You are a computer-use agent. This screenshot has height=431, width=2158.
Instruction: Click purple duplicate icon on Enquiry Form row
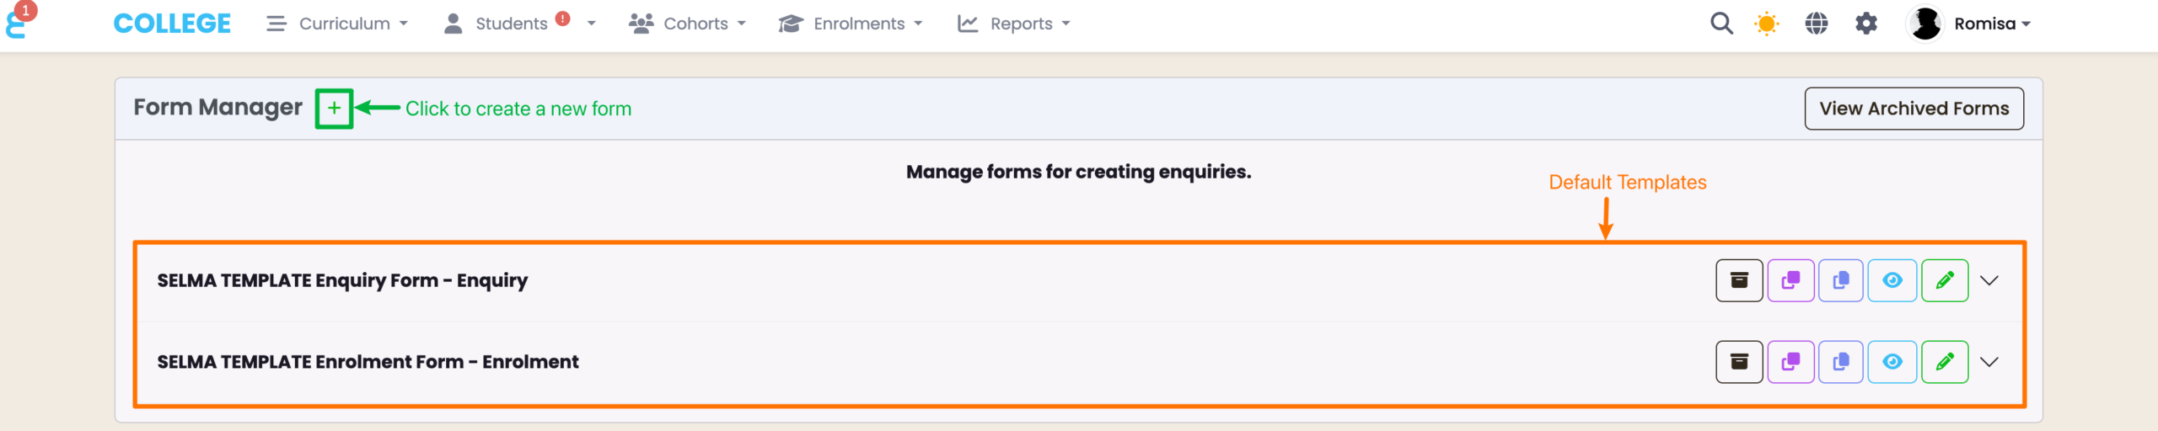[x=1790, y=280]
